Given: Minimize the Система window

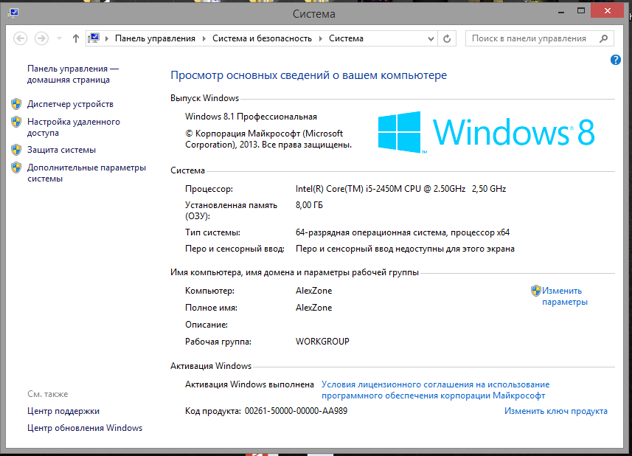Looking at the screenshot, I should coord(560,12).
